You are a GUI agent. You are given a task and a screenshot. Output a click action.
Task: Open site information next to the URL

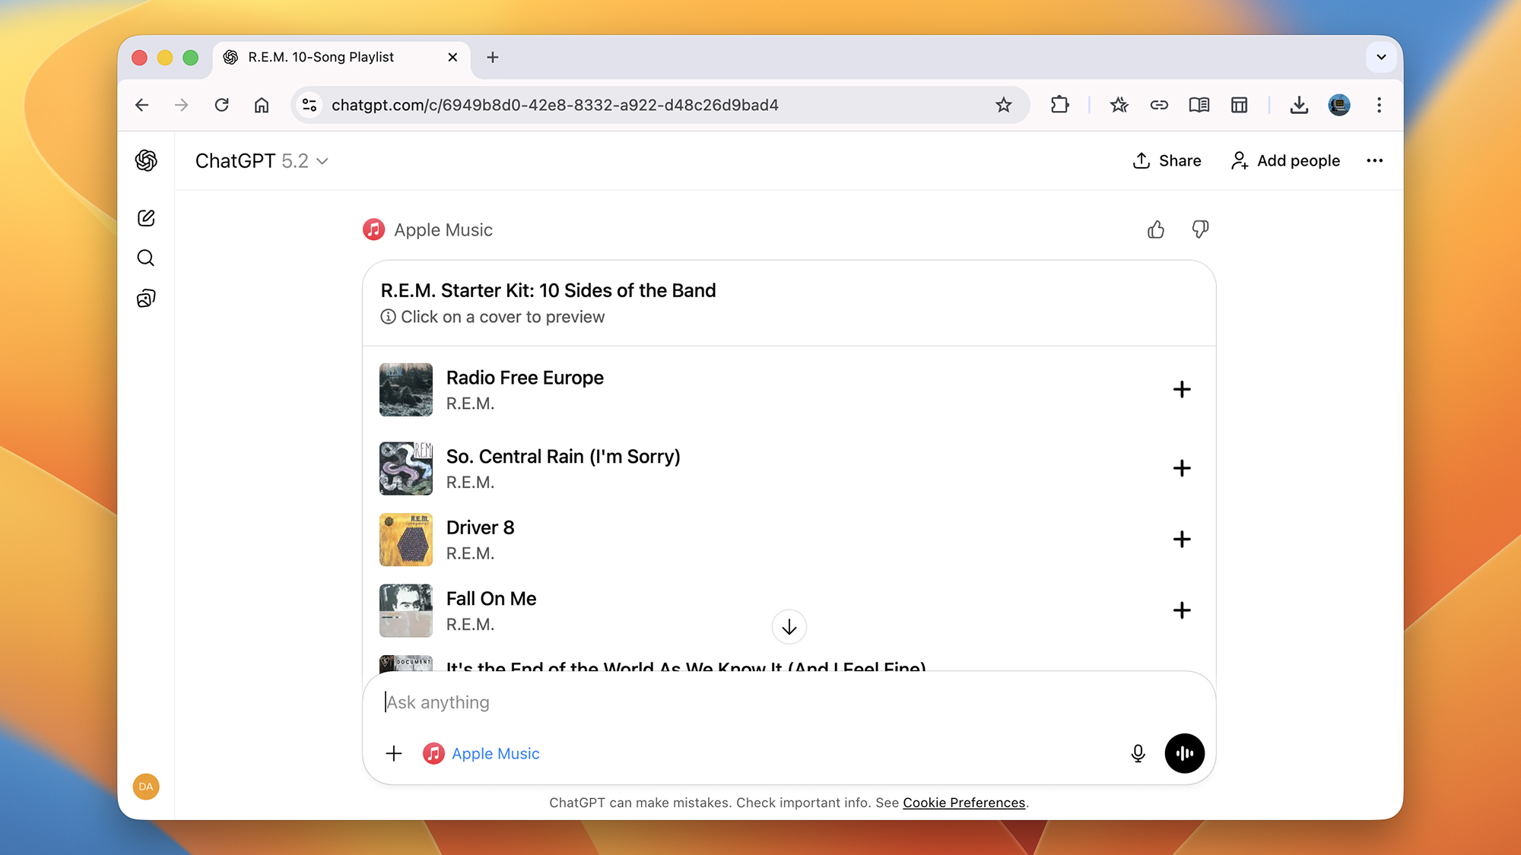click(309, 105)
